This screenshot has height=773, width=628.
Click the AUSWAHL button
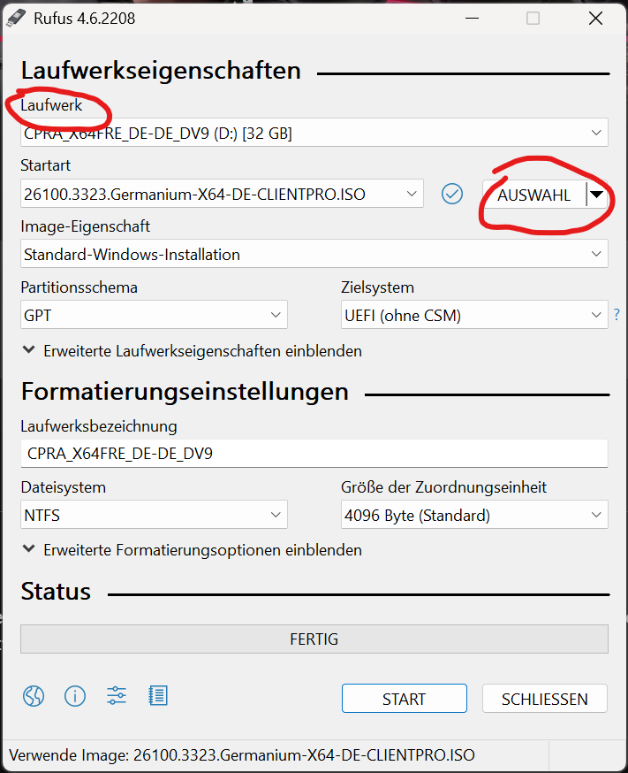click(x=534, y=195)
